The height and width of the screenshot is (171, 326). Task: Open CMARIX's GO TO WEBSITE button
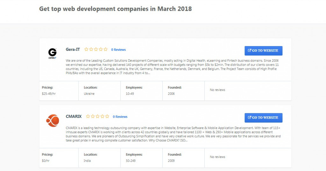click(263, 118)
